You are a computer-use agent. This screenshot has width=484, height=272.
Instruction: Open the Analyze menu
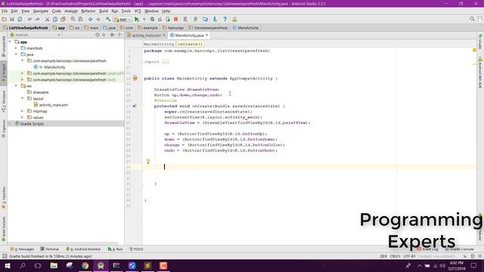[x=71, y=11]
